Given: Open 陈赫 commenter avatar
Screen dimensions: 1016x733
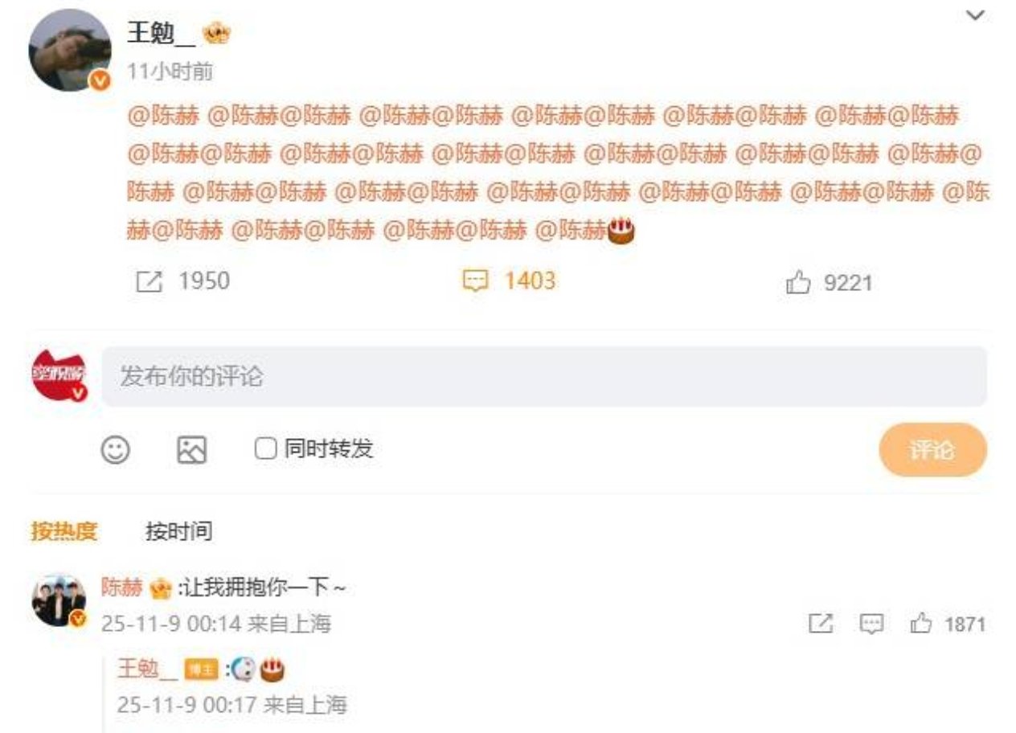Looking at the screenshot, I should [58, 600].
